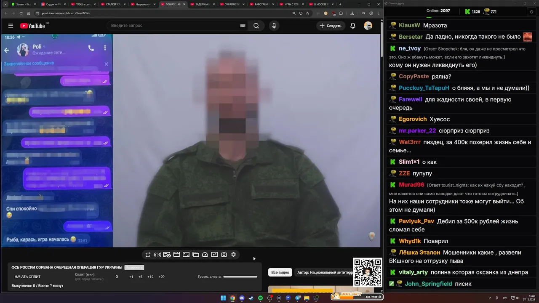The width and height of the screenshot is (539, 303).
Task: Take a video screenshot with camera icon
Action: click(x=224, y=255)
